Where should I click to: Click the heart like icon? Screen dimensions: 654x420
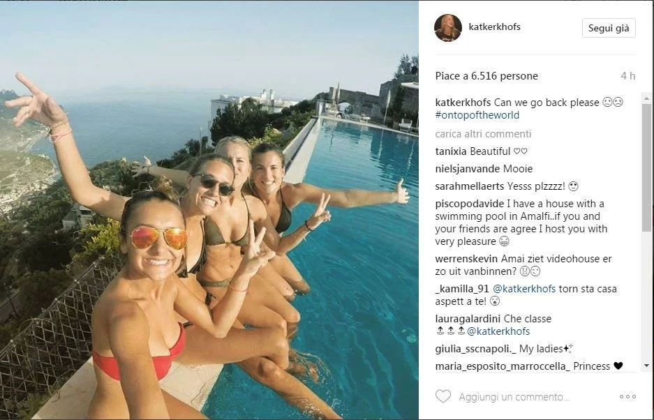click(443, 396)
